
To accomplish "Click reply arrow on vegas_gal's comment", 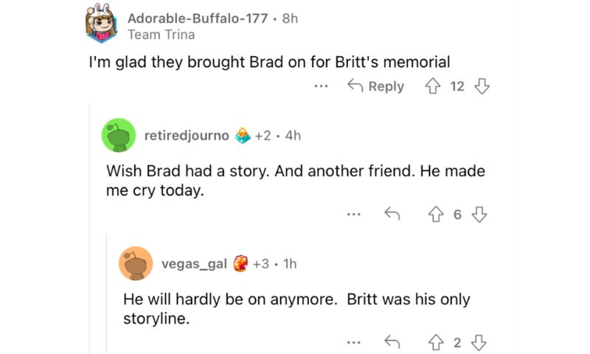I will (x=392, y=342).
